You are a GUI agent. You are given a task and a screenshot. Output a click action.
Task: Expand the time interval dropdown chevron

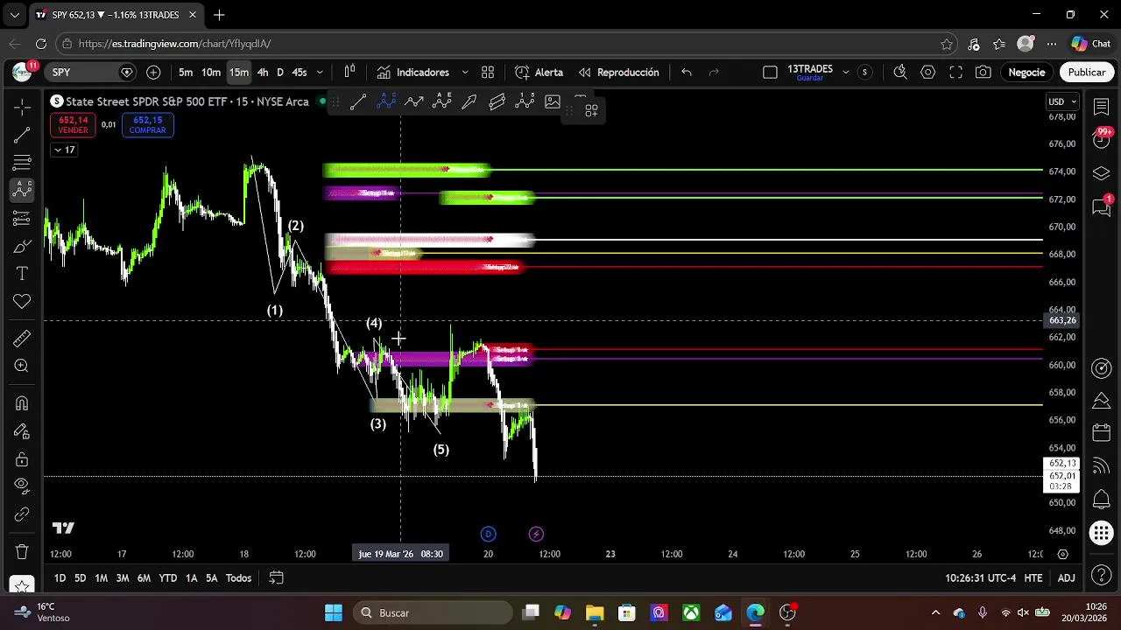point(320,73)
